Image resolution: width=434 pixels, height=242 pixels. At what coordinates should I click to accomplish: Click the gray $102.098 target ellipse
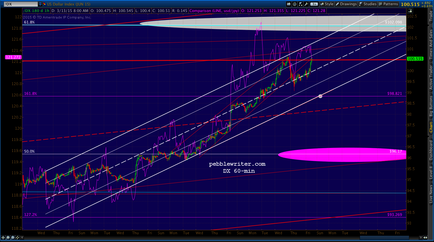[273, 24]
